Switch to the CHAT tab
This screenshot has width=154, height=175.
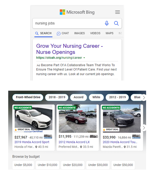click(63, 33)
